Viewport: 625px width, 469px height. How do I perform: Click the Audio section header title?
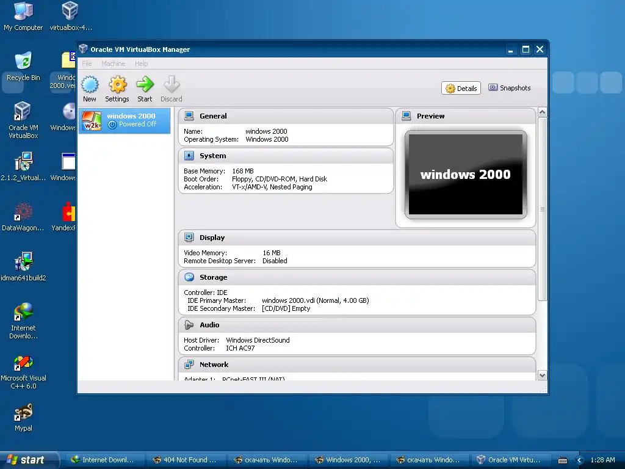pos(209,325)
